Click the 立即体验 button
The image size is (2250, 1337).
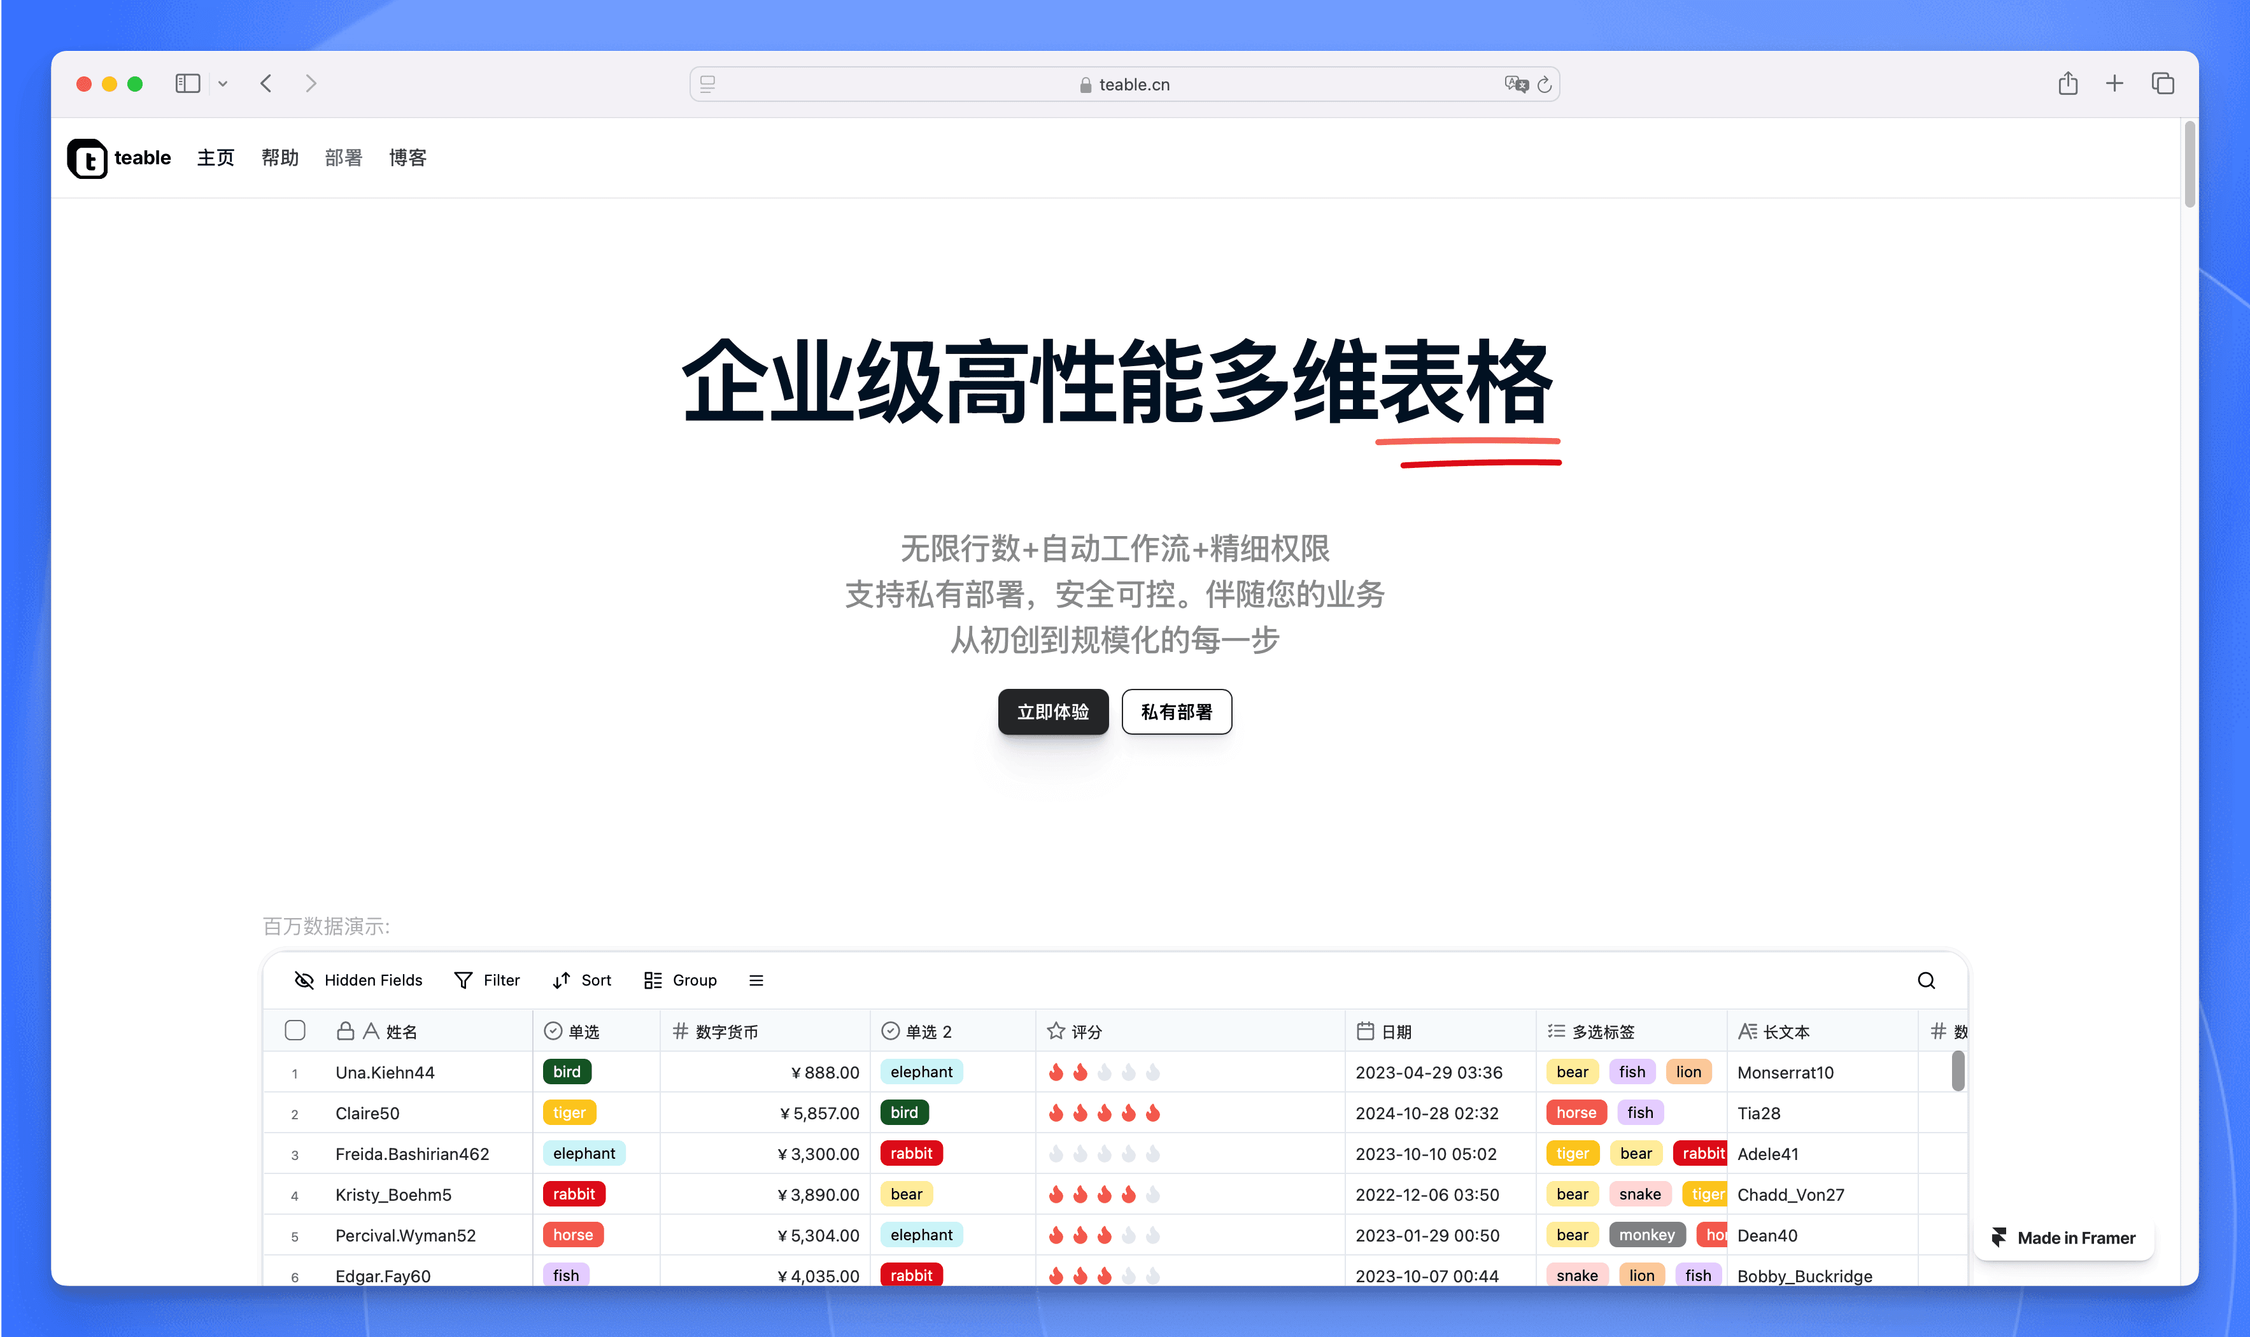pos(1052,712)
